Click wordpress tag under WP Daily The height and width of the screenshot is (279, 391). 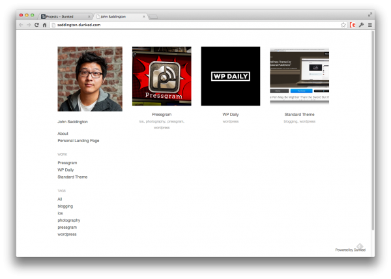tap(231, 121)
